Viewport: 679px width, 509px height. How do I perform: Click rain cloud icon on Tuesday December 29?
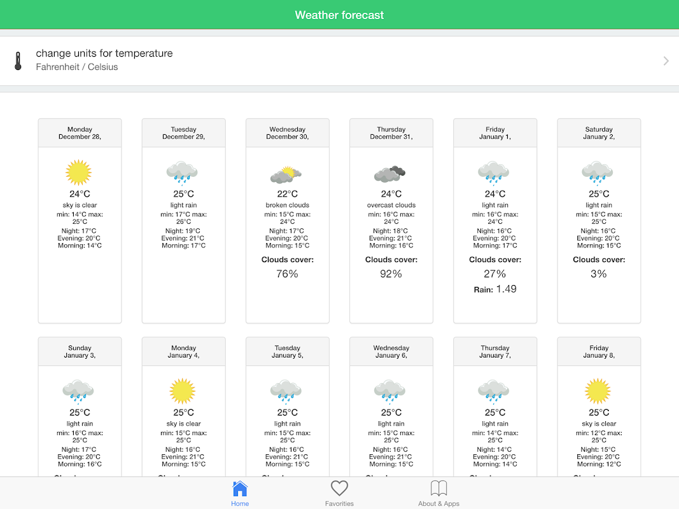click(182, 172)
